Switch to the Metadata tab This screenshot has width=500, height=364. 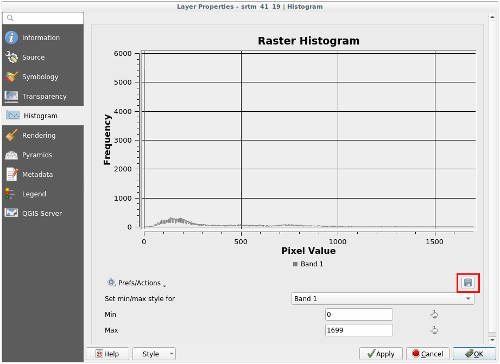tap(37, 175)
